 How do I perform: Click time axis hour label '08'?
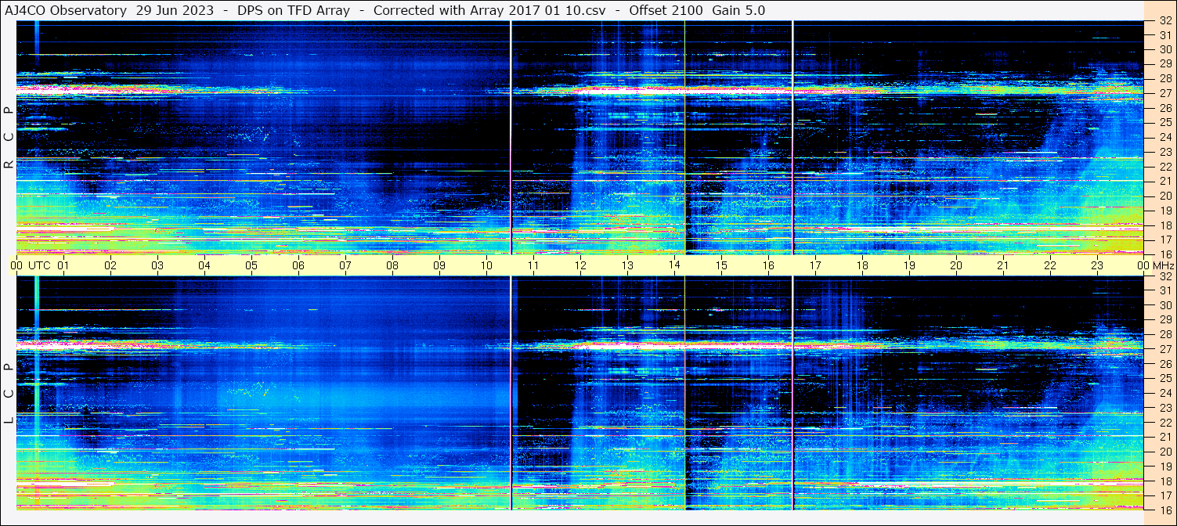[x=392, y=265]
